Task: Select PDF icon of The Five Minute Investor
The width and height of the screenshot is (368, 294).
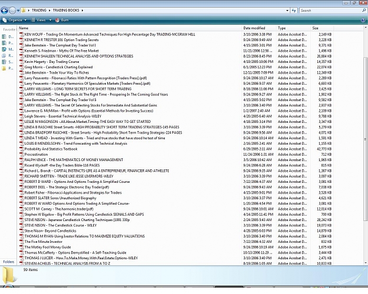Action: click(x=22, y=242)
